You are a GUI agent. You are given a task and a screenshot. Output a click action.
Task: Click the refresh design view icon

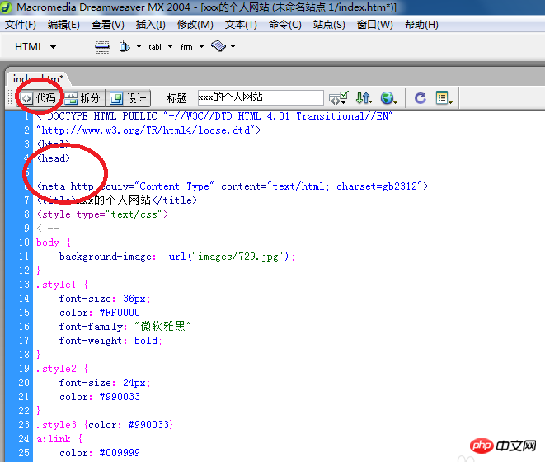(x=420, y=98)
